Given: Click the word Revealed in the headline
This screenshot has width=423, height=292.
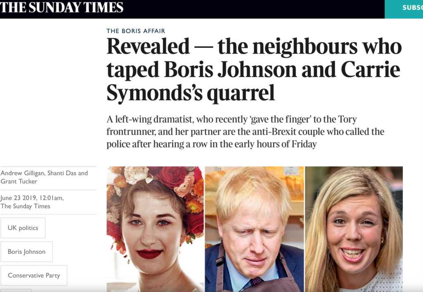Looking at the screenshot, I should pyautogui.click(x=148, y=46).
